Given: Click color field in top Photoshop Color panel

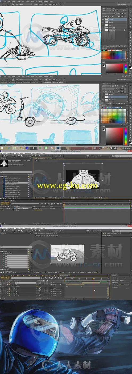Looking at the screenshot, I should (x=115, y=69).
